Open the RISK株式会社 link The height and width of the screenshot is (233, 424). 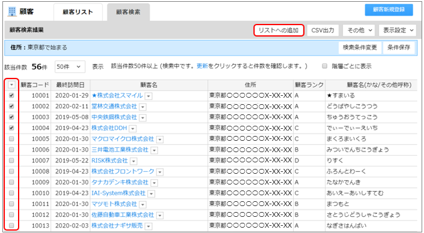coord(109,161)
